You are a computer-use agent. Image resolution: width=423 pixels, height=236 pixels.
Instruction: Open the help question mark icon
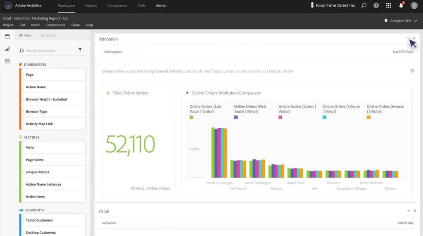[x=376, y=5]
